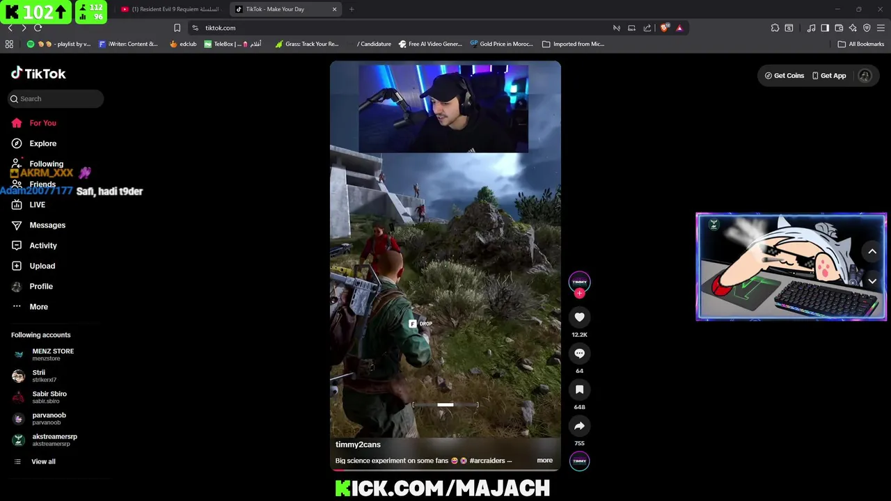The width and height of the screenshot is (891, 501).
Task: Click the TikTok search field
Action: pyautogui.click(x=56, y=99)
